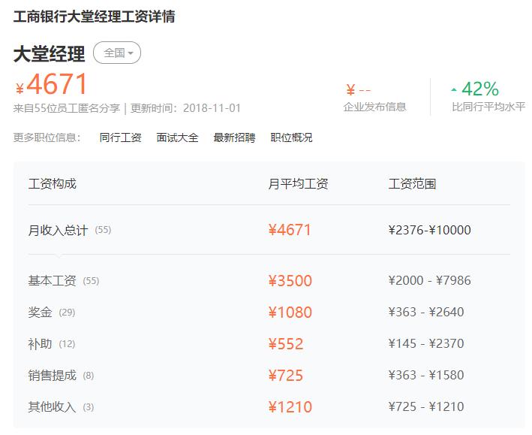Click the 销售提成 row label
Viewport: 532px width, 435px height.
(x=53, y=376)
